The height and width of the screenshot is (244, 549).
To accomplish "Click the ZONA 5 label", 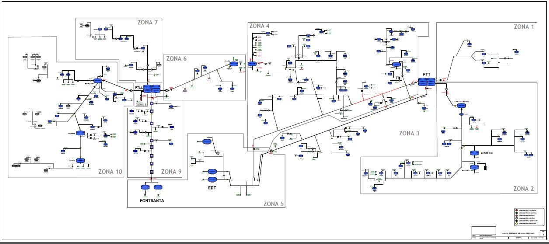I will tap(274, 204).
